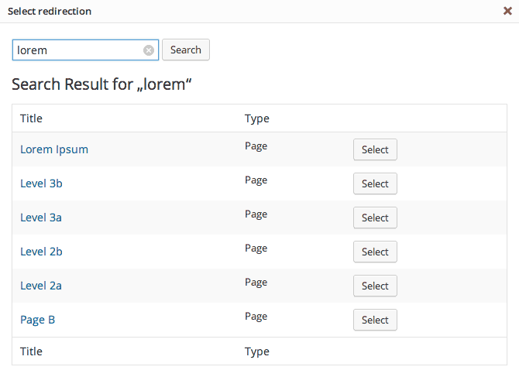Click the search input containing lorem

coord(77,50)
